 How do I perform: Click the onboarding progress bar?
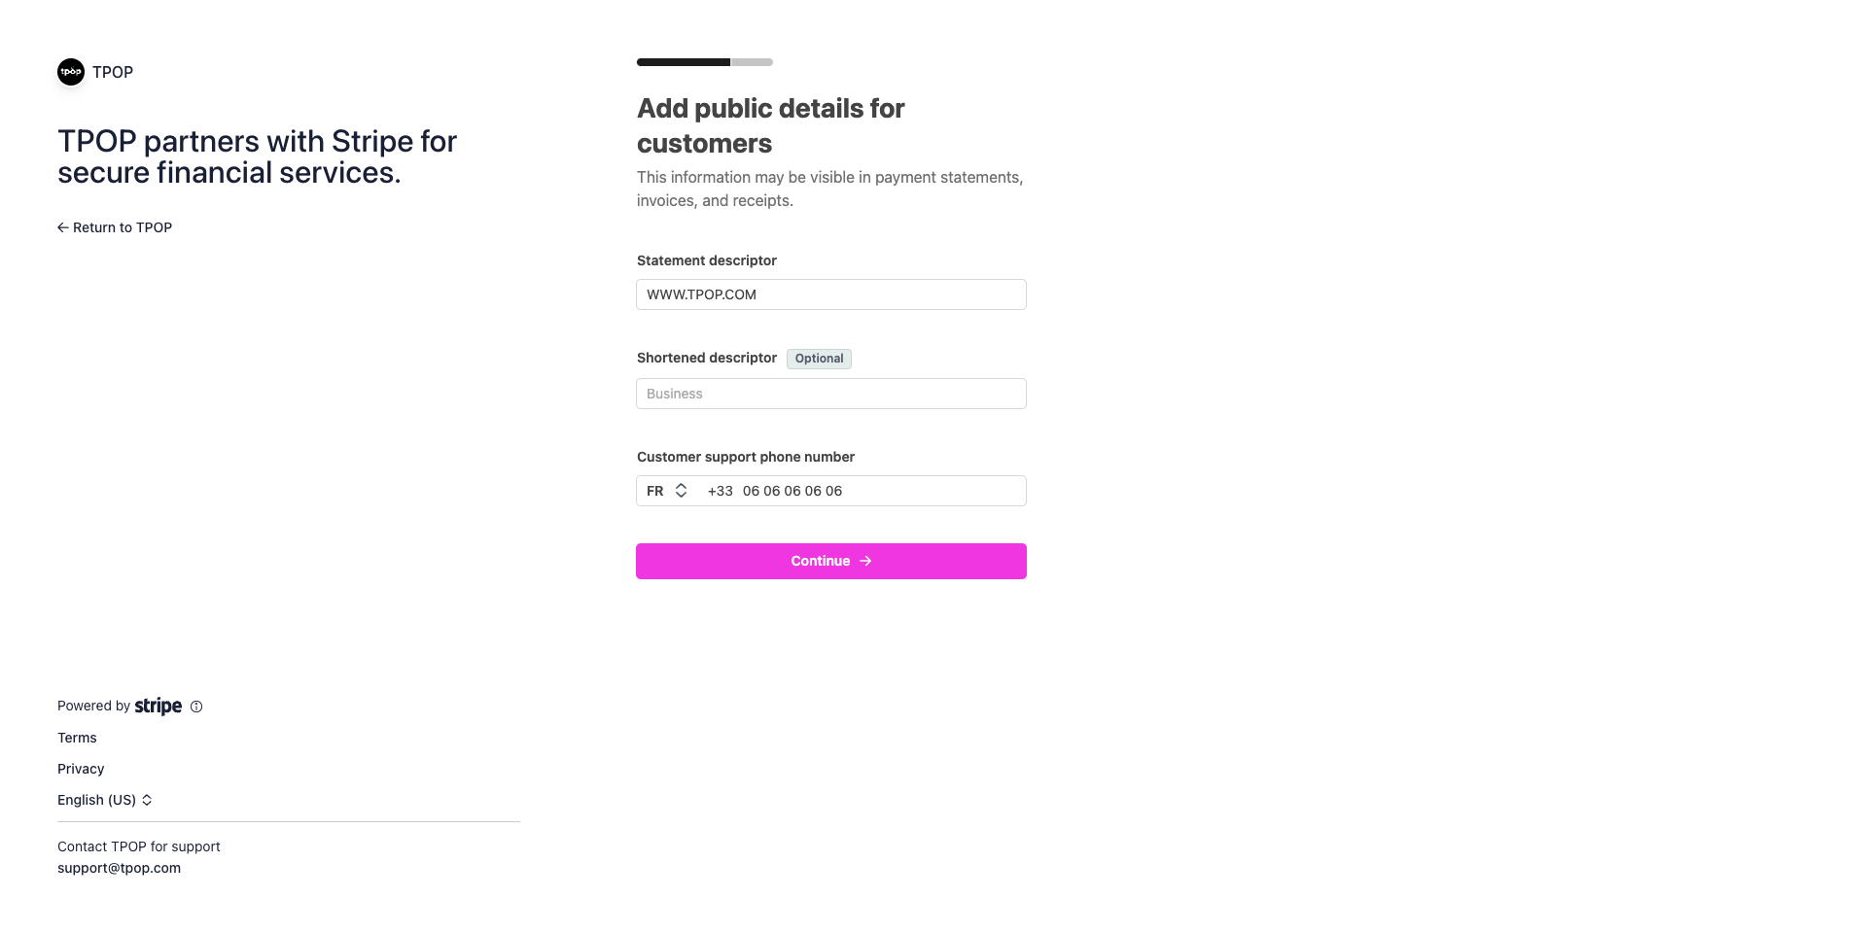(x=705, y=62)
